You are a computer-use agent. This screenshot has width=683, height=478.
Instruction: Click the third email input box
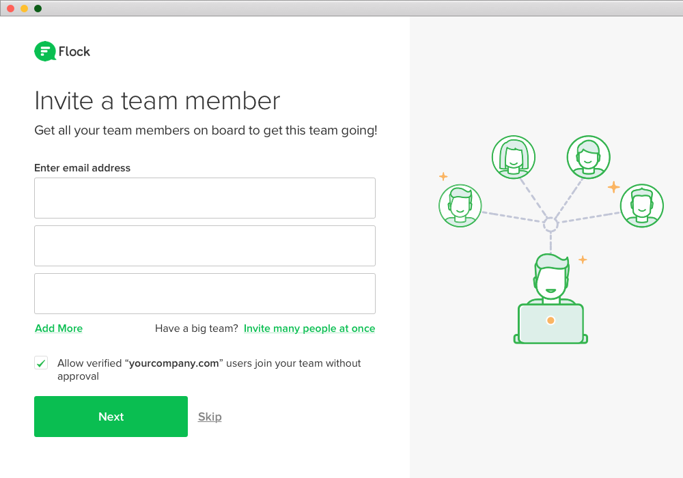pyautogui.click(x=205, y=294)
